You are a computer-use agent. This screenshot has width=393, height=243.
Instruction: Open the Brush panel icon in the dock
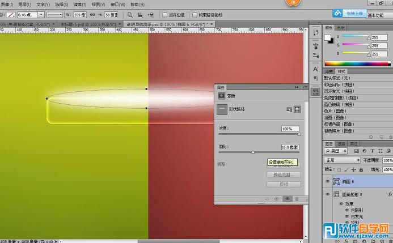[x=315, y=46]
